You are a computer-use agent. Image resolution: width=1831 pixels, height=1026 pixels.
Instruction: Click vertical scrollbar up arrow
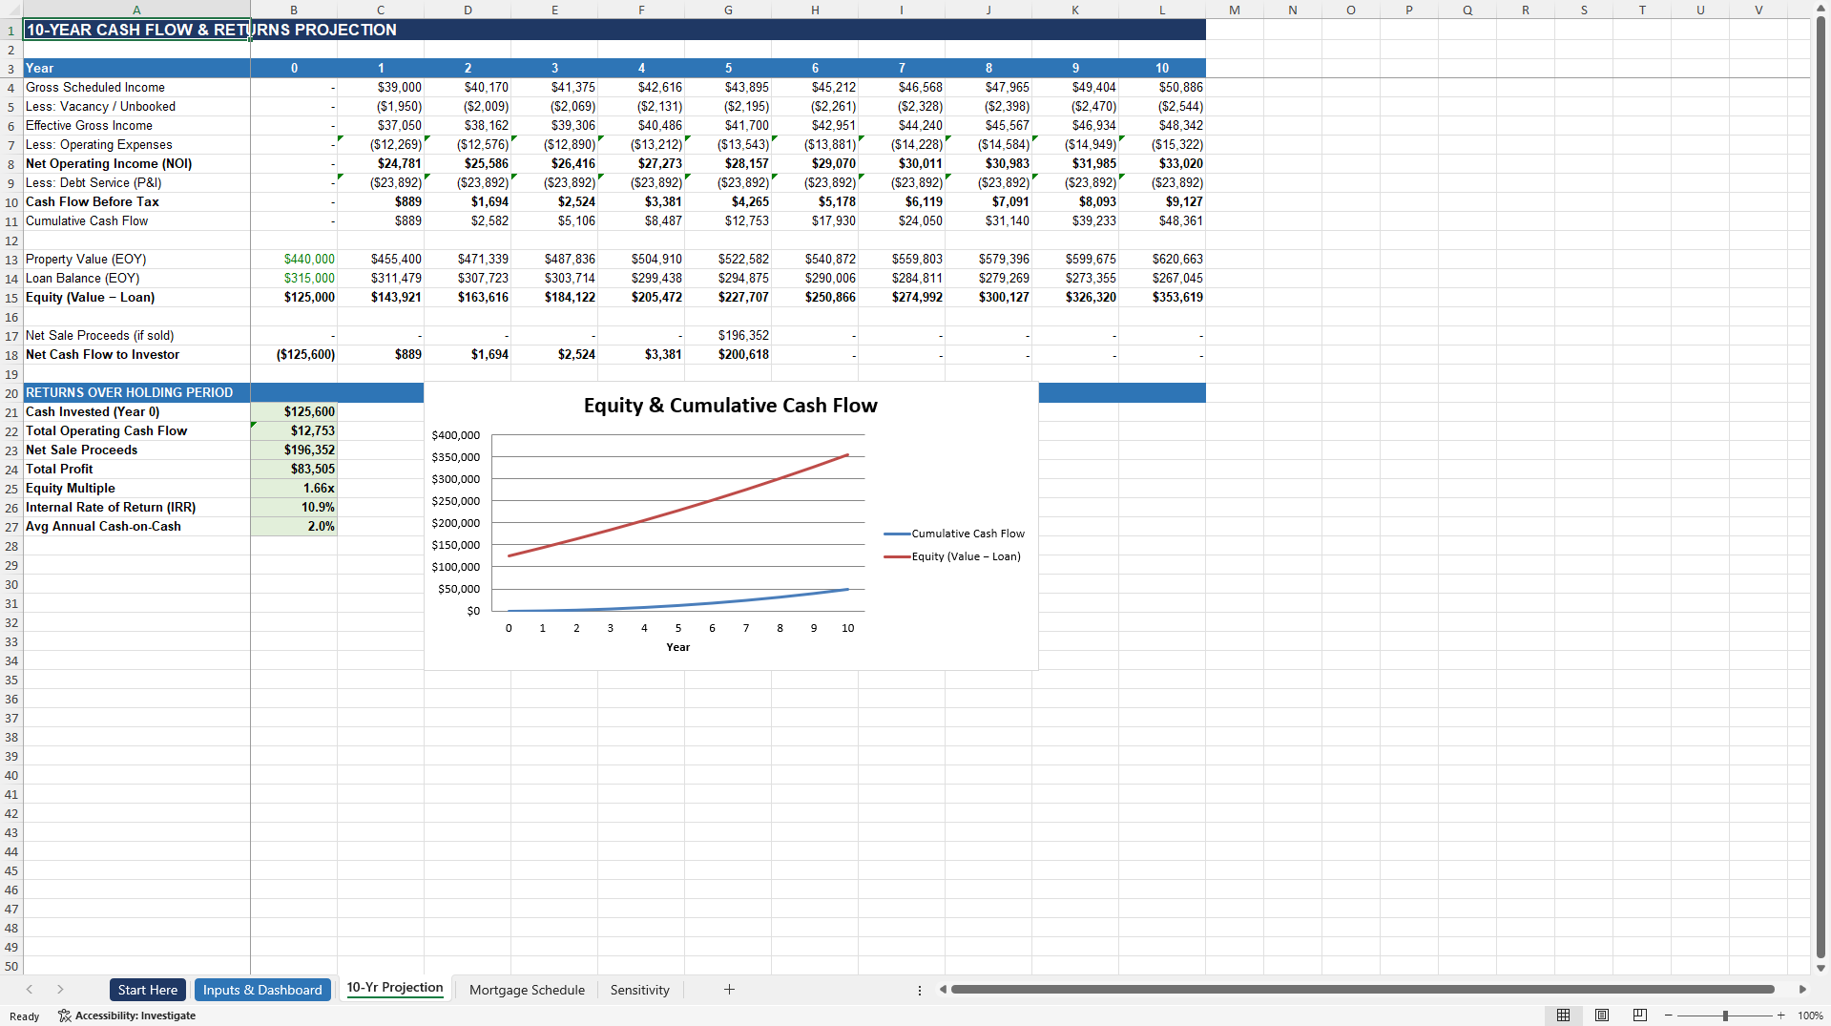coord(1821,10)
